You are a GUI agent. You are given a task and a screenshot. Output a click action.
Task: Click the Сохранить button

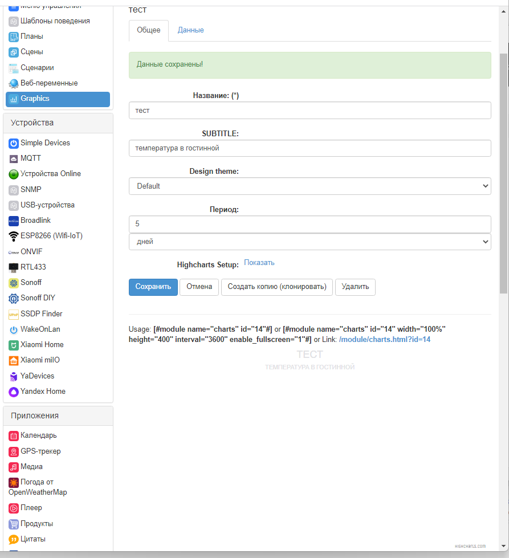coord(153,287)
